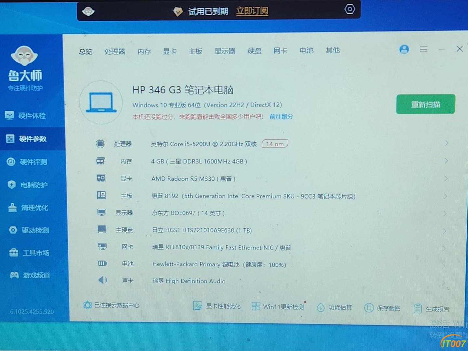Click 生成报告 to generate report
The height and width of the screenshot is (351, 468).
tap(432, 309)
